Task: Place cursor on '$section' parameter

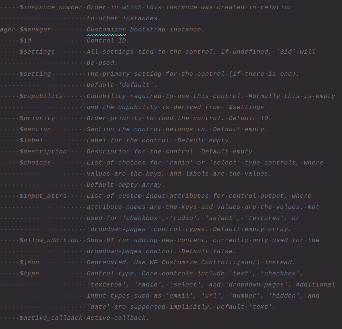Action: coord(35,129)
